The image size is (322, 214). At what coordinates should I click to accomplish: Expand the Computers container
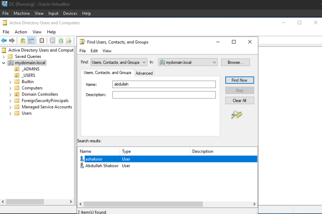point(10,88)
